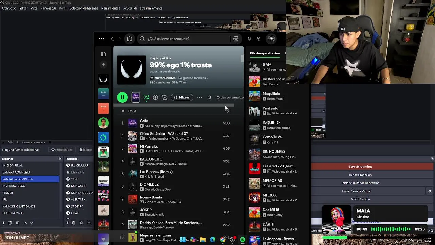This screenshot has width=435, height=245.
Task: Click the Propiedades button in OBS
Action: (62, 150)
